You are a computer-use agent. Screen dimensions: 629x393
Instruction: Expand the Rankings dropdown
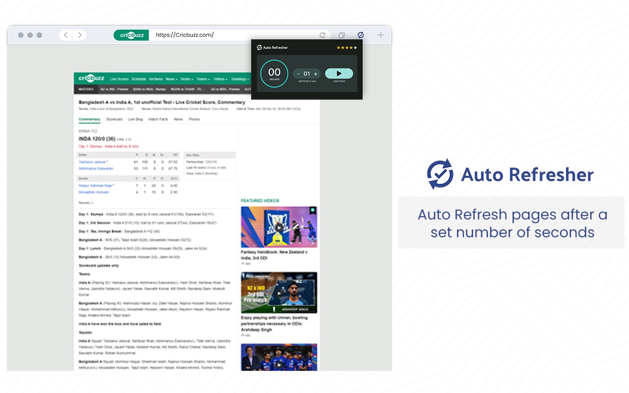240,79
